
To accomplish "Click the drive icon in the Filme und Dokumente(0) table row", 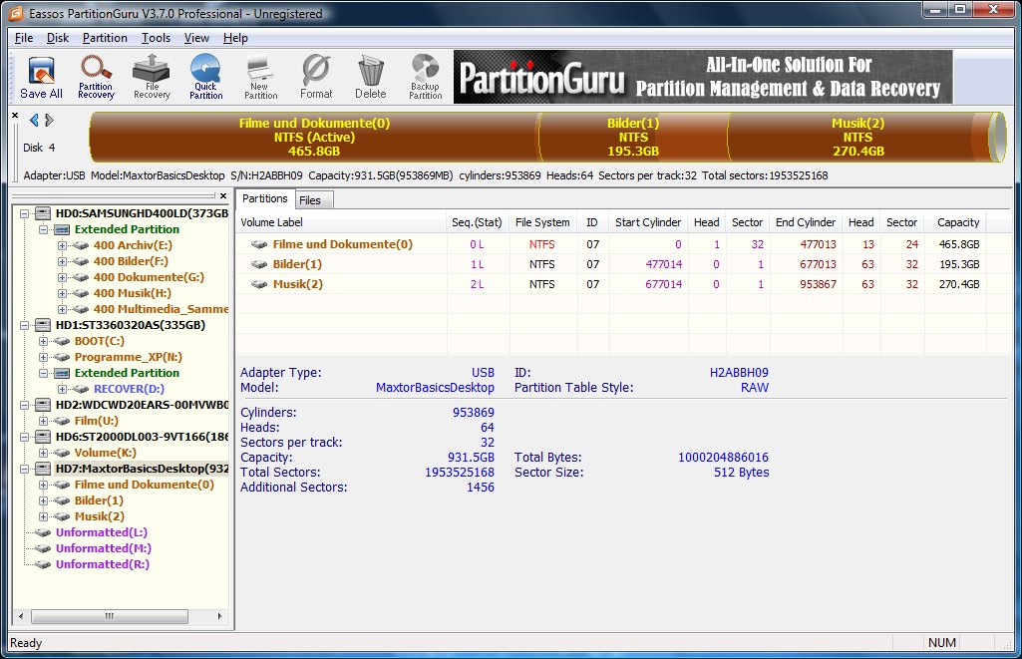I will [259, 244].
